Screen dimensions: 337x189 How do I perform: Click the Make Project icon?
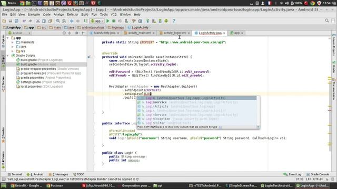pyautogui.click(x=85, y=21)
